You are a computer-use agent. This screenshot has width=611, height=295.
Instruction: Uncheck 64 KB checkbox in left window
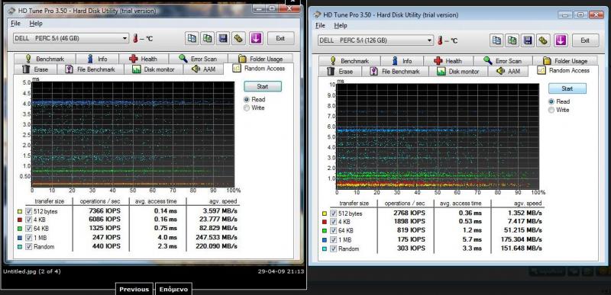[28, 228]
